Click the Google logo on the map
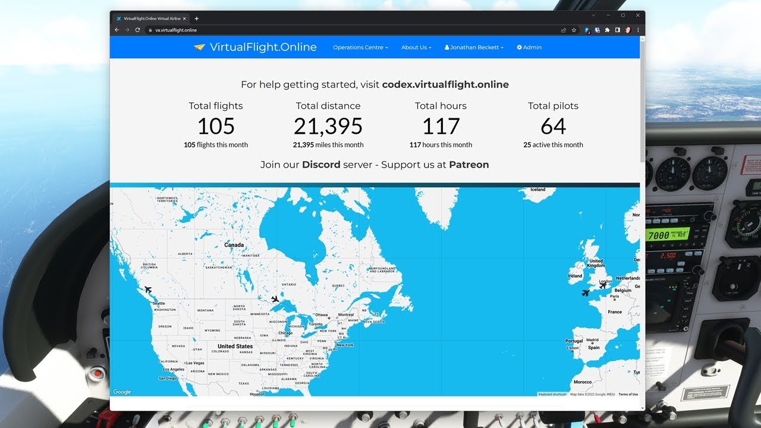The image size is (761, 428). (122, 392)
